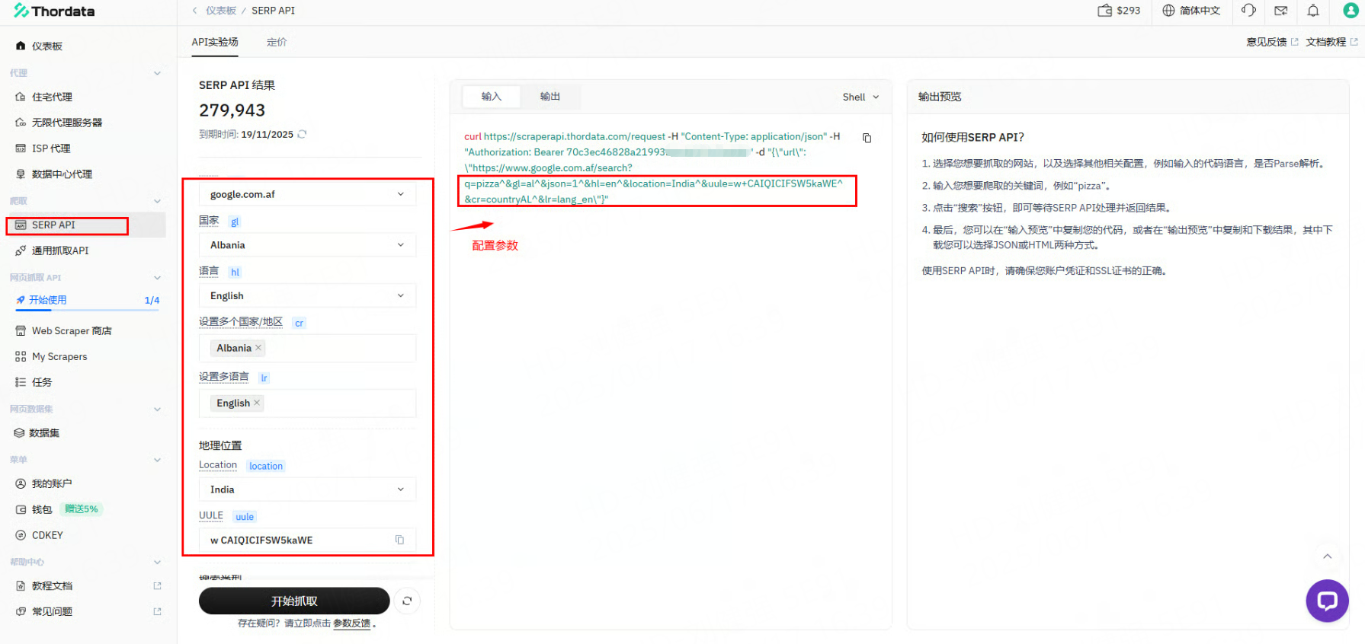The width and height of the screenshot is (1365, 644).
Task: Open the wallet balance $293
Action: pyautogui.click(x=1119, y=11)
